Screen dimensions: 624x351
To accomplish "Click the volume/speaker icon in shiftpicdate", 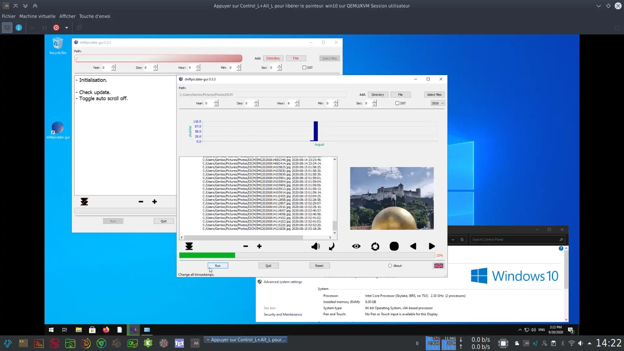I will click(x=316, y=246).
